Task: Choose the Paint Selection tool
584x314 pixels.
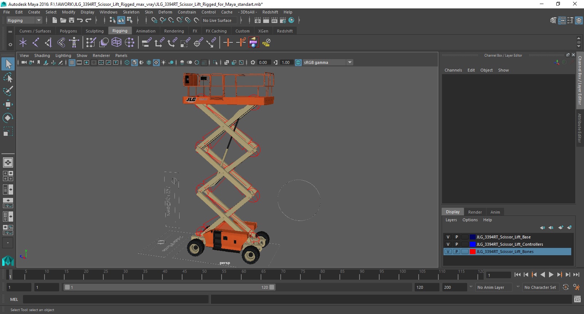Action: tap(8, 91)
